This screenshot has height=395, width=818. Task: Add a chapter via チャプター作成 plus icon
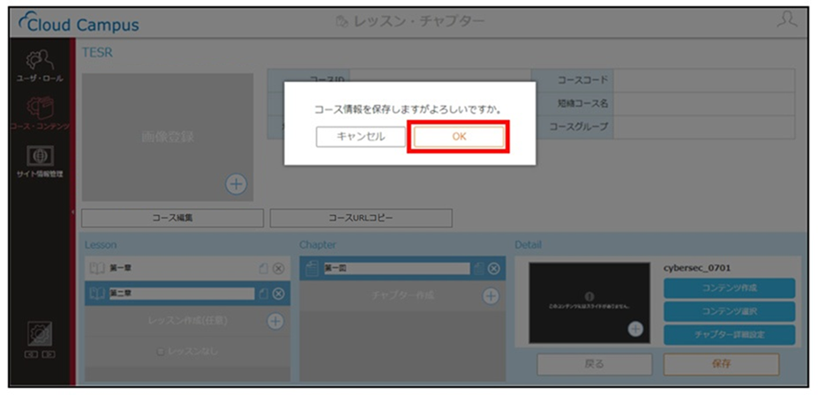click(491, 295)
